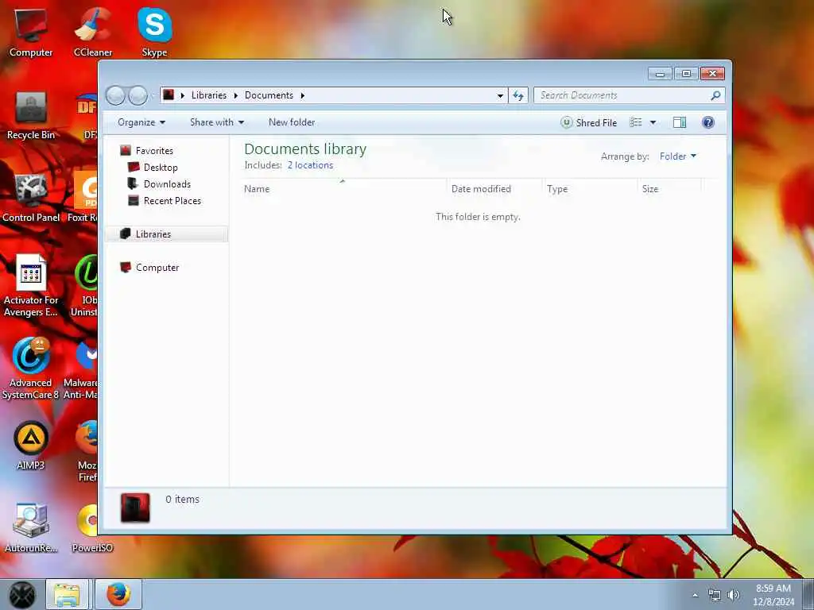Toggle the preview pane button
This screenshot has height=610, width=814.
point(680,122)
